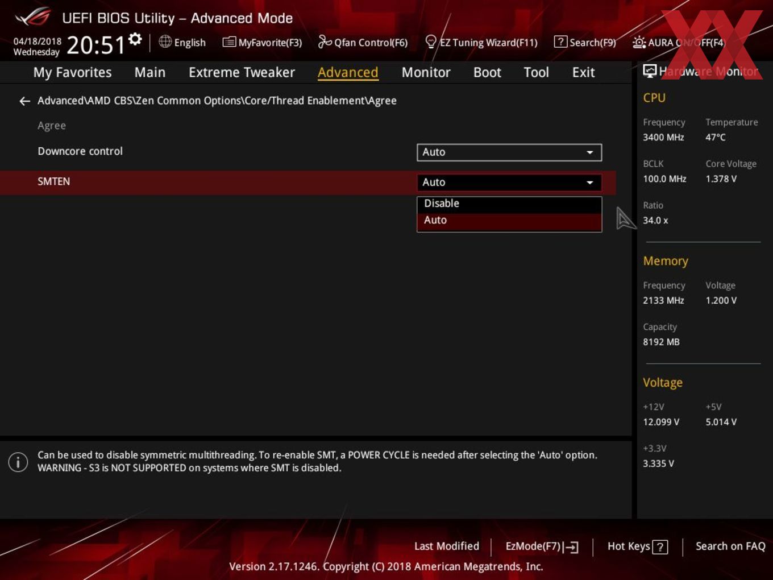Image resolution: width=773 pixels, height=580 pixels.
Task: Open Downcore control dropdown
Action: pos(509,152)
